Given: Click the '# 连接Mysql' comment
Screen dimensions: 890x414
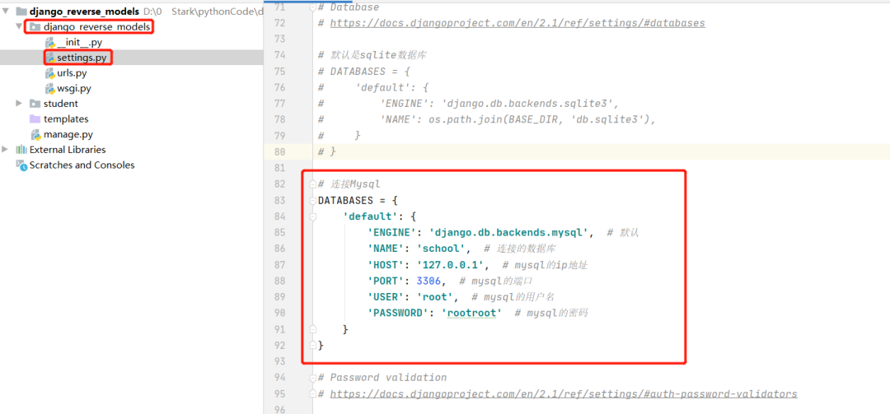Looking at the screenshot, I should pyautogui.click(x=349, y=184).
